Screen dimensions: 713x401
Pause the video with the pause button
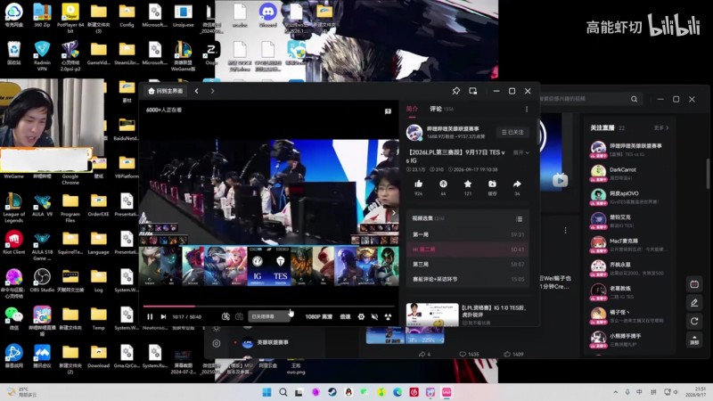coord(150,317)
